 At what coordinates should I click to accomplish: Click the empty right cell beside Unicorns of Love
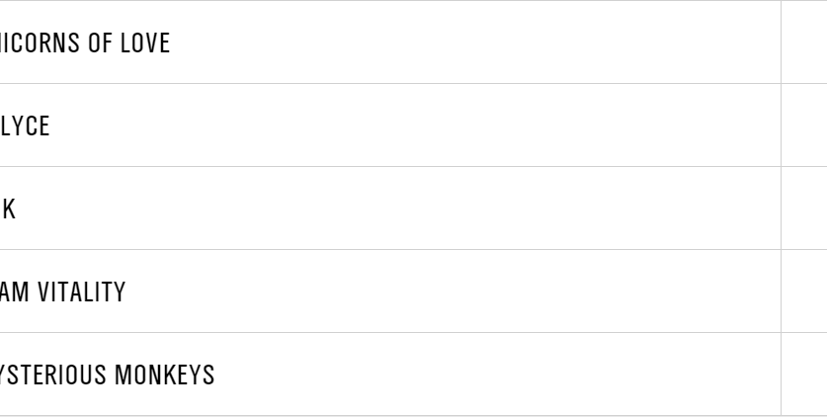coord(803,42)
